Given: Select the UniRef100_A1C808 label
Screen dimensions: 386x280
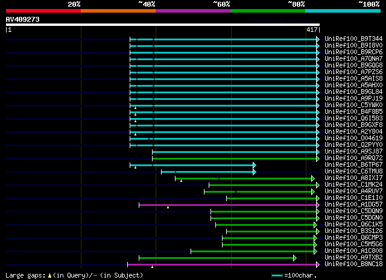Looking at the screenshot, I should coord(353,251).
